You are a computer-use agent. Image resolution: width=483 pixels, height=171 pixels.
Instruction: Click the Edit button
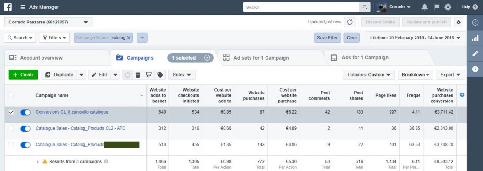tap(100, 75)
